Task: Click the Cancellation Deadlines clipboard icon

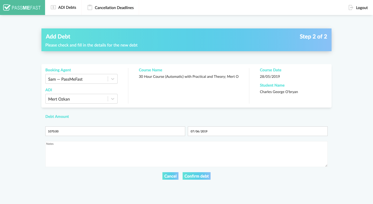Action: tap(90, 7)
